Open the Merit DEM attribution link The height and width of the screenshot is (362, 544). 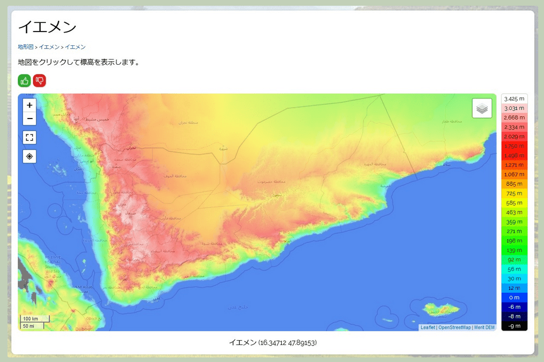click(484, 328)
